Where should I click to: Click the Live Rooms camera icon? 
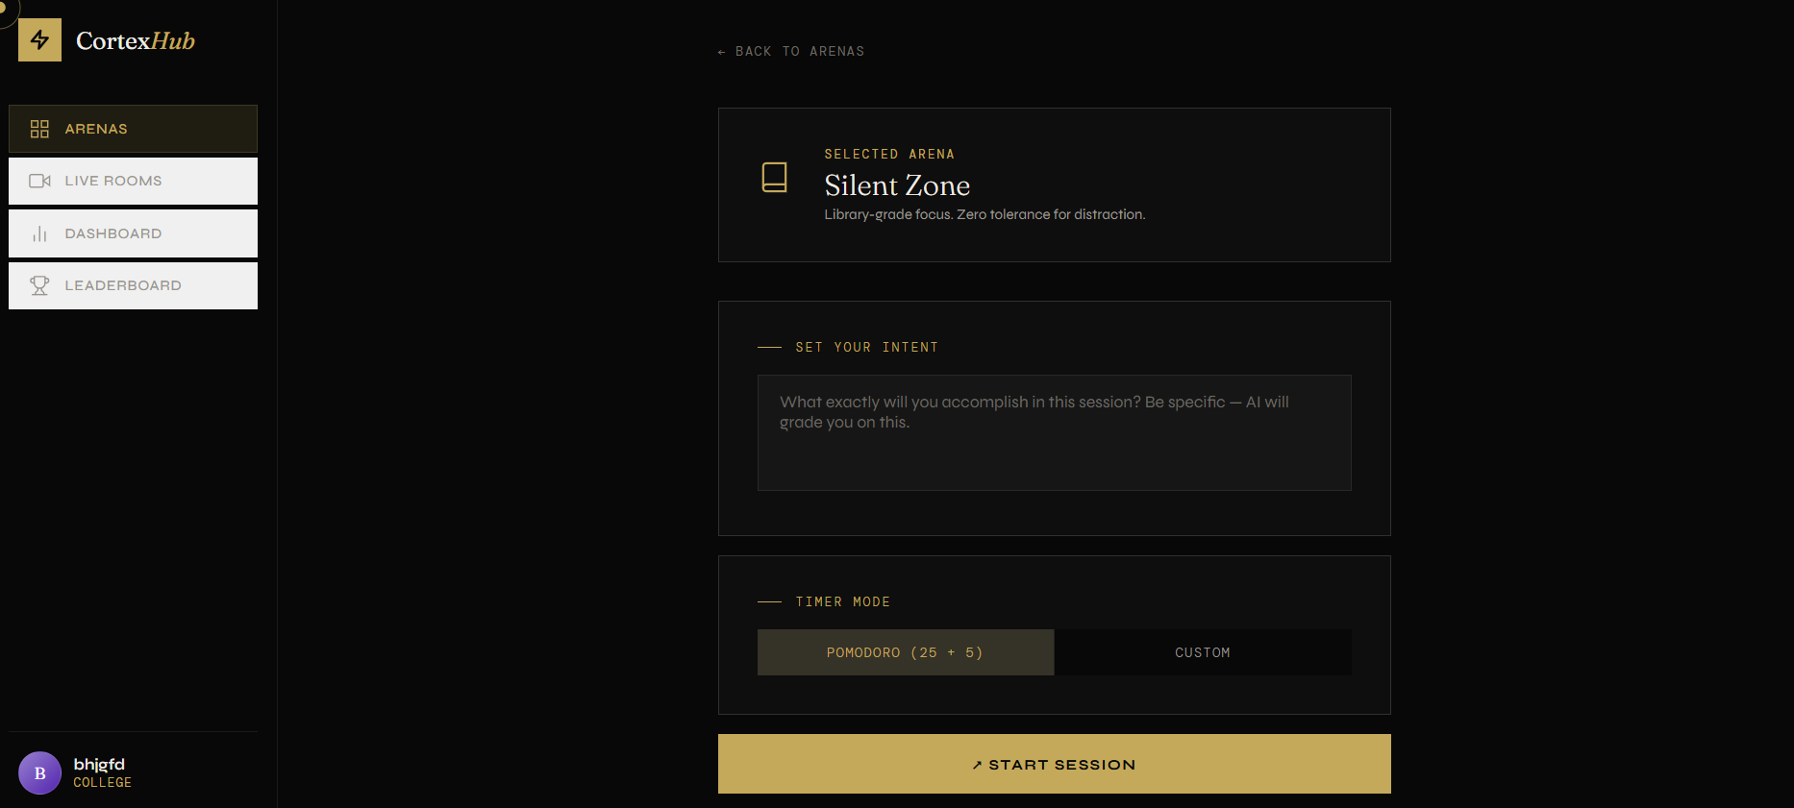39,181
